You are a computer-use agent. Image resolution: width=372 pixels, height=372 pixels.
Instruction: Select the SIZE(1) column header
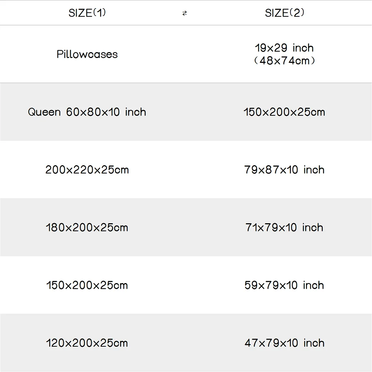coord(87,13)
